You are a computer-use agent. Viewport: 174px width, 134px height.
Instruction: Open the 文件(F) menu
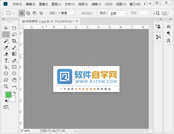pyautogui.click(x=17, y=4)
